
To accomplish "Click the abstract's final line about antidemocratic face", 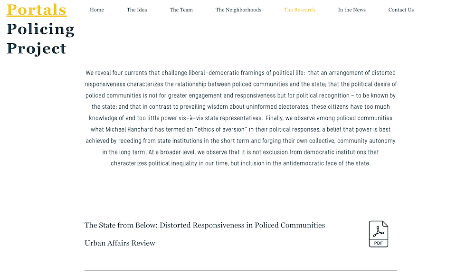I will coord(240,163).
